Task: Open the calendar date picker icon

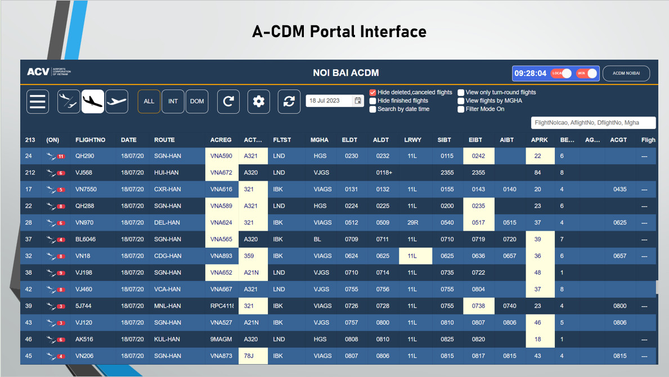Action: click(358, 101)
